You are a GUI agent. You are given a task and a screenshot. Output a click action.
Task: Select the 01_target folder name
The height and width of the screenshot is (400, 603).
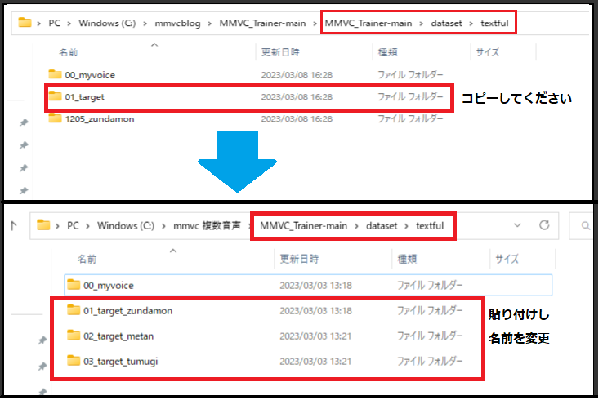click(x=85, y=97)
